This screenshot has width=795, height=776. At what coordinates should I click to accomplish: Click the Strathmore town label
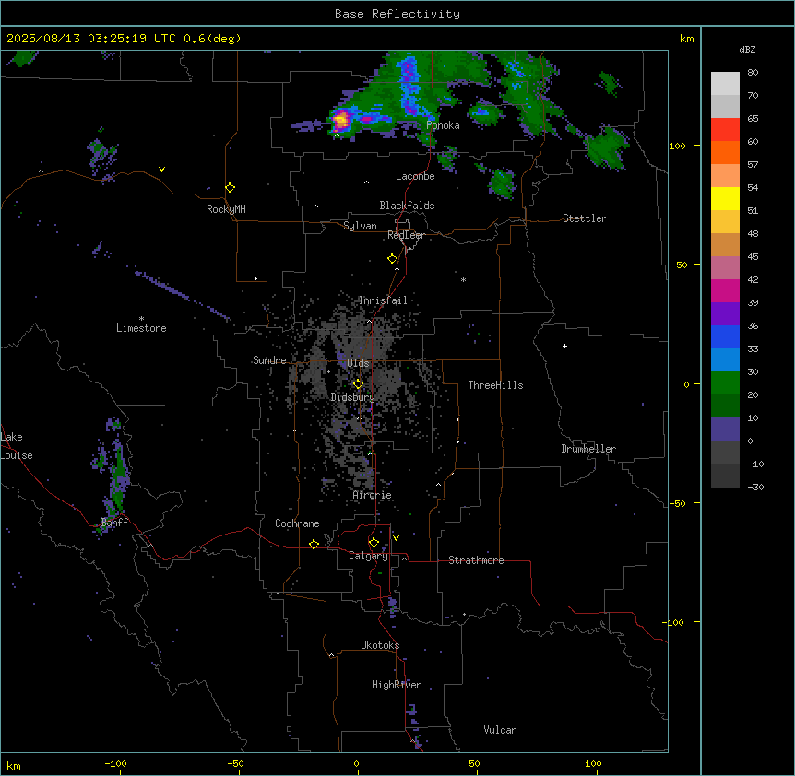[x=476, y=560]
